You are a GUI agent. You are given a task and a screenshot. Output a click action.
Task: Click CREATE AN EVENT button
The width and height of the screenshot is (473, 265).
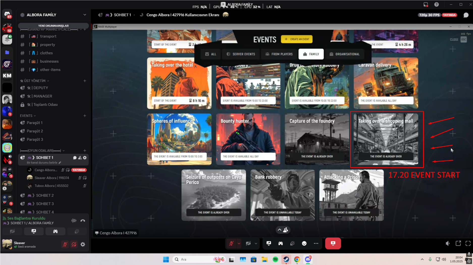(297, 39)
